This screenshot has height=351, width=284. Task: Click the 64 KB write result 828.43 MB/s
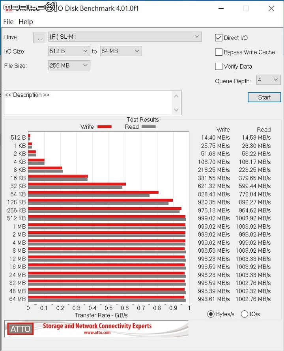(214, 194)
